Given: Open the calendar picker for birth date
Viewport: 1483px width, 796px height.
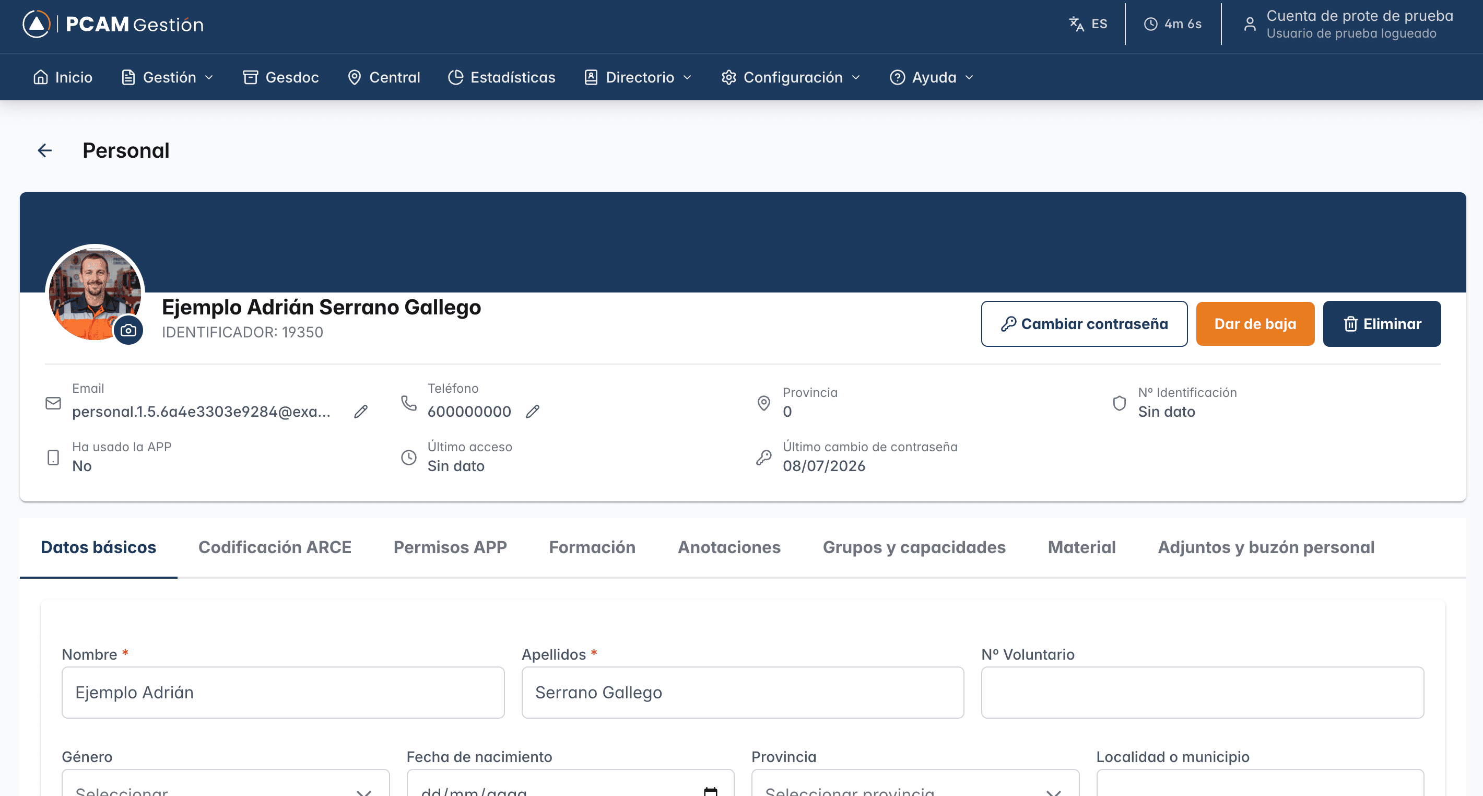Looking at the screenshot, I should pos(710,791).
